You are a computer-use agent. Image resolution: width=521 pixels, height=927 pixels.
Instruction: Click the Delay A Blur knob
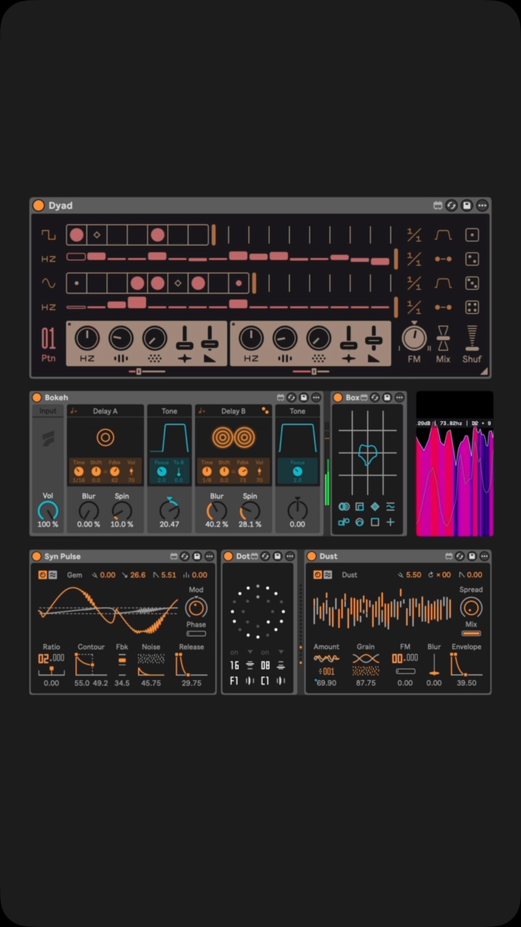[x=88, y=511]
